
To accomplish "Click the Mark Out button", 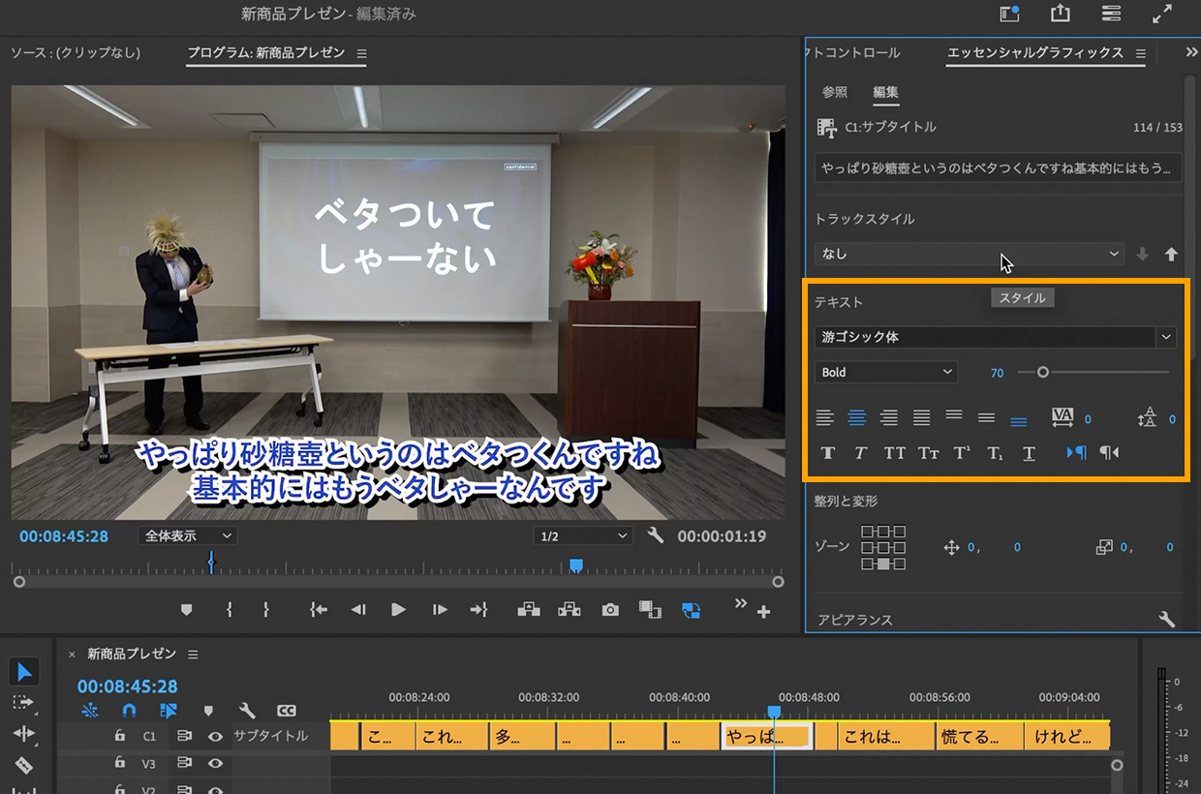I will 265,610.
